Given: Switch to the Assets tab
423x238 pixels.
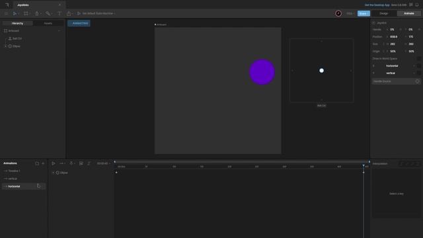Looking at the screenshot, I should click(x=48, y=24).
